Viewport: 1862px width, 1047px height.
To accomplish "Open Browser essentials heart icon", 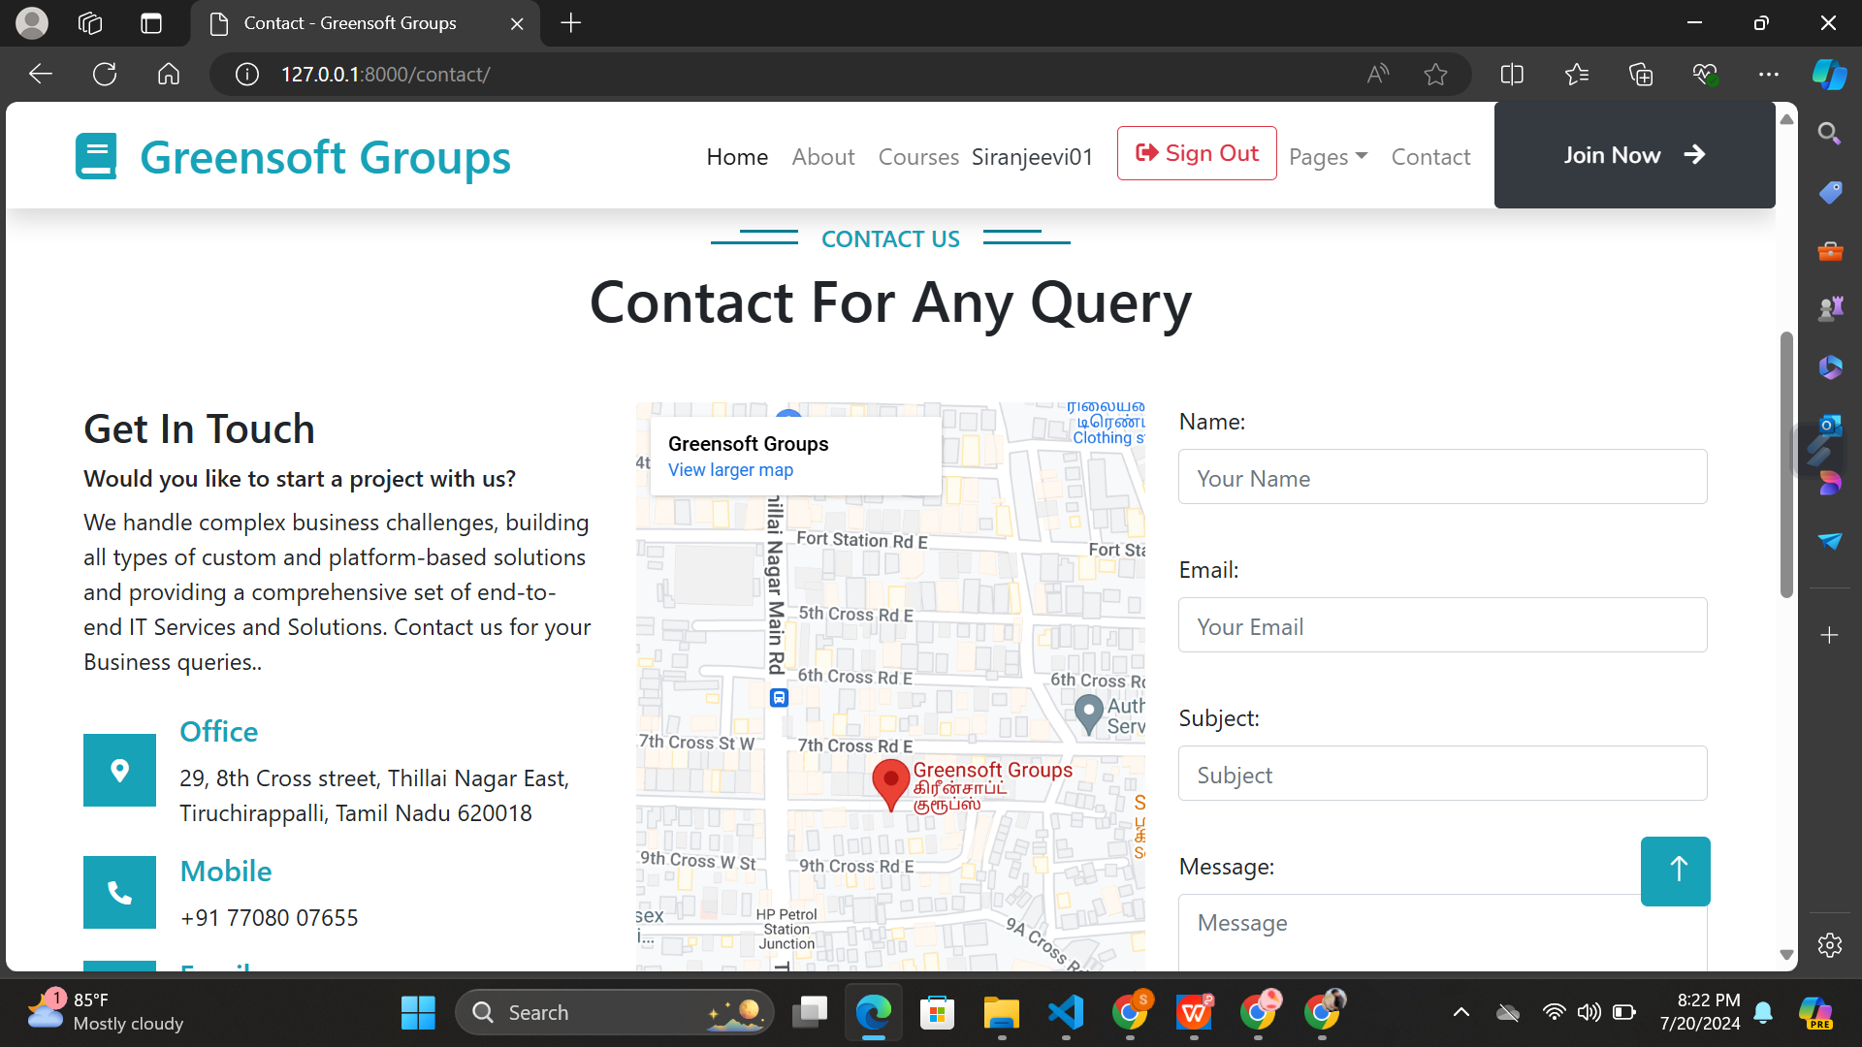I will (x=1705, y=75).
